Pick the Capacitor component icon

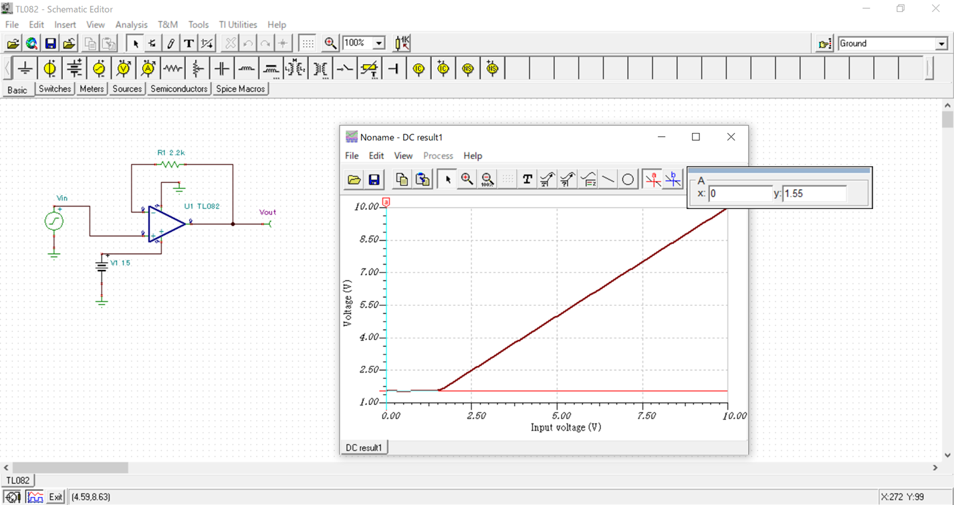(x=222, y=68)
